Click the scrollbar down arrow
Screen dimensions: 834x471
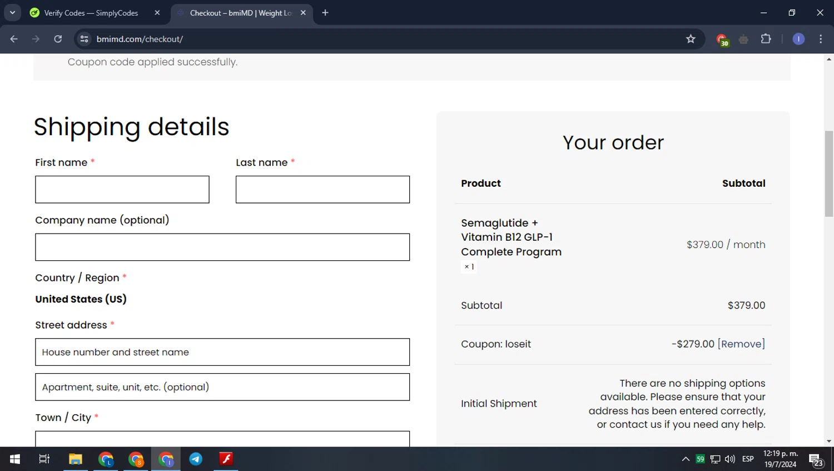[829, 442]
